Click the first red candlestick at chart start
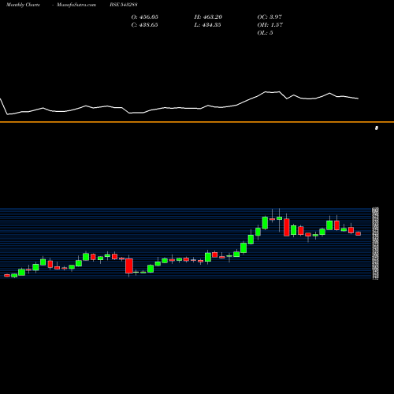The height and width of the screenshot is (394, 394). tap(7, 275)
